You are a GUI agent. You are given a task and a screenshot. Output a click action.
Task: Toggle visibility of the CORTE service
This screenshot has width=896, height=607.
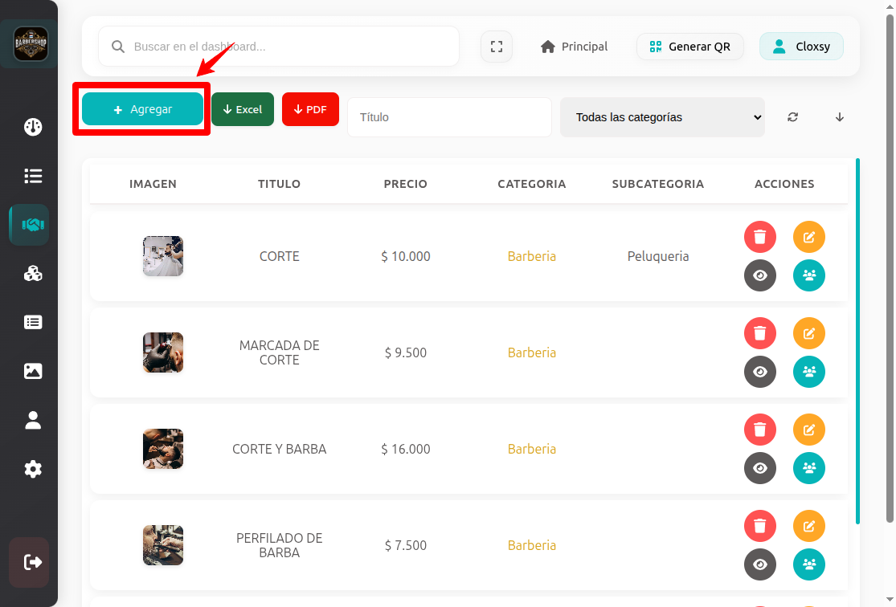[x=760, y=275]
